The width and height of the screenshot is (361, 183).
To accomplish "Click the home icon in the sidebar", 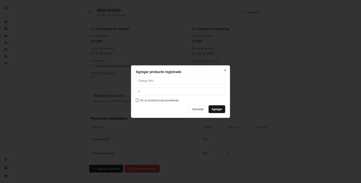I will (6, 22).
